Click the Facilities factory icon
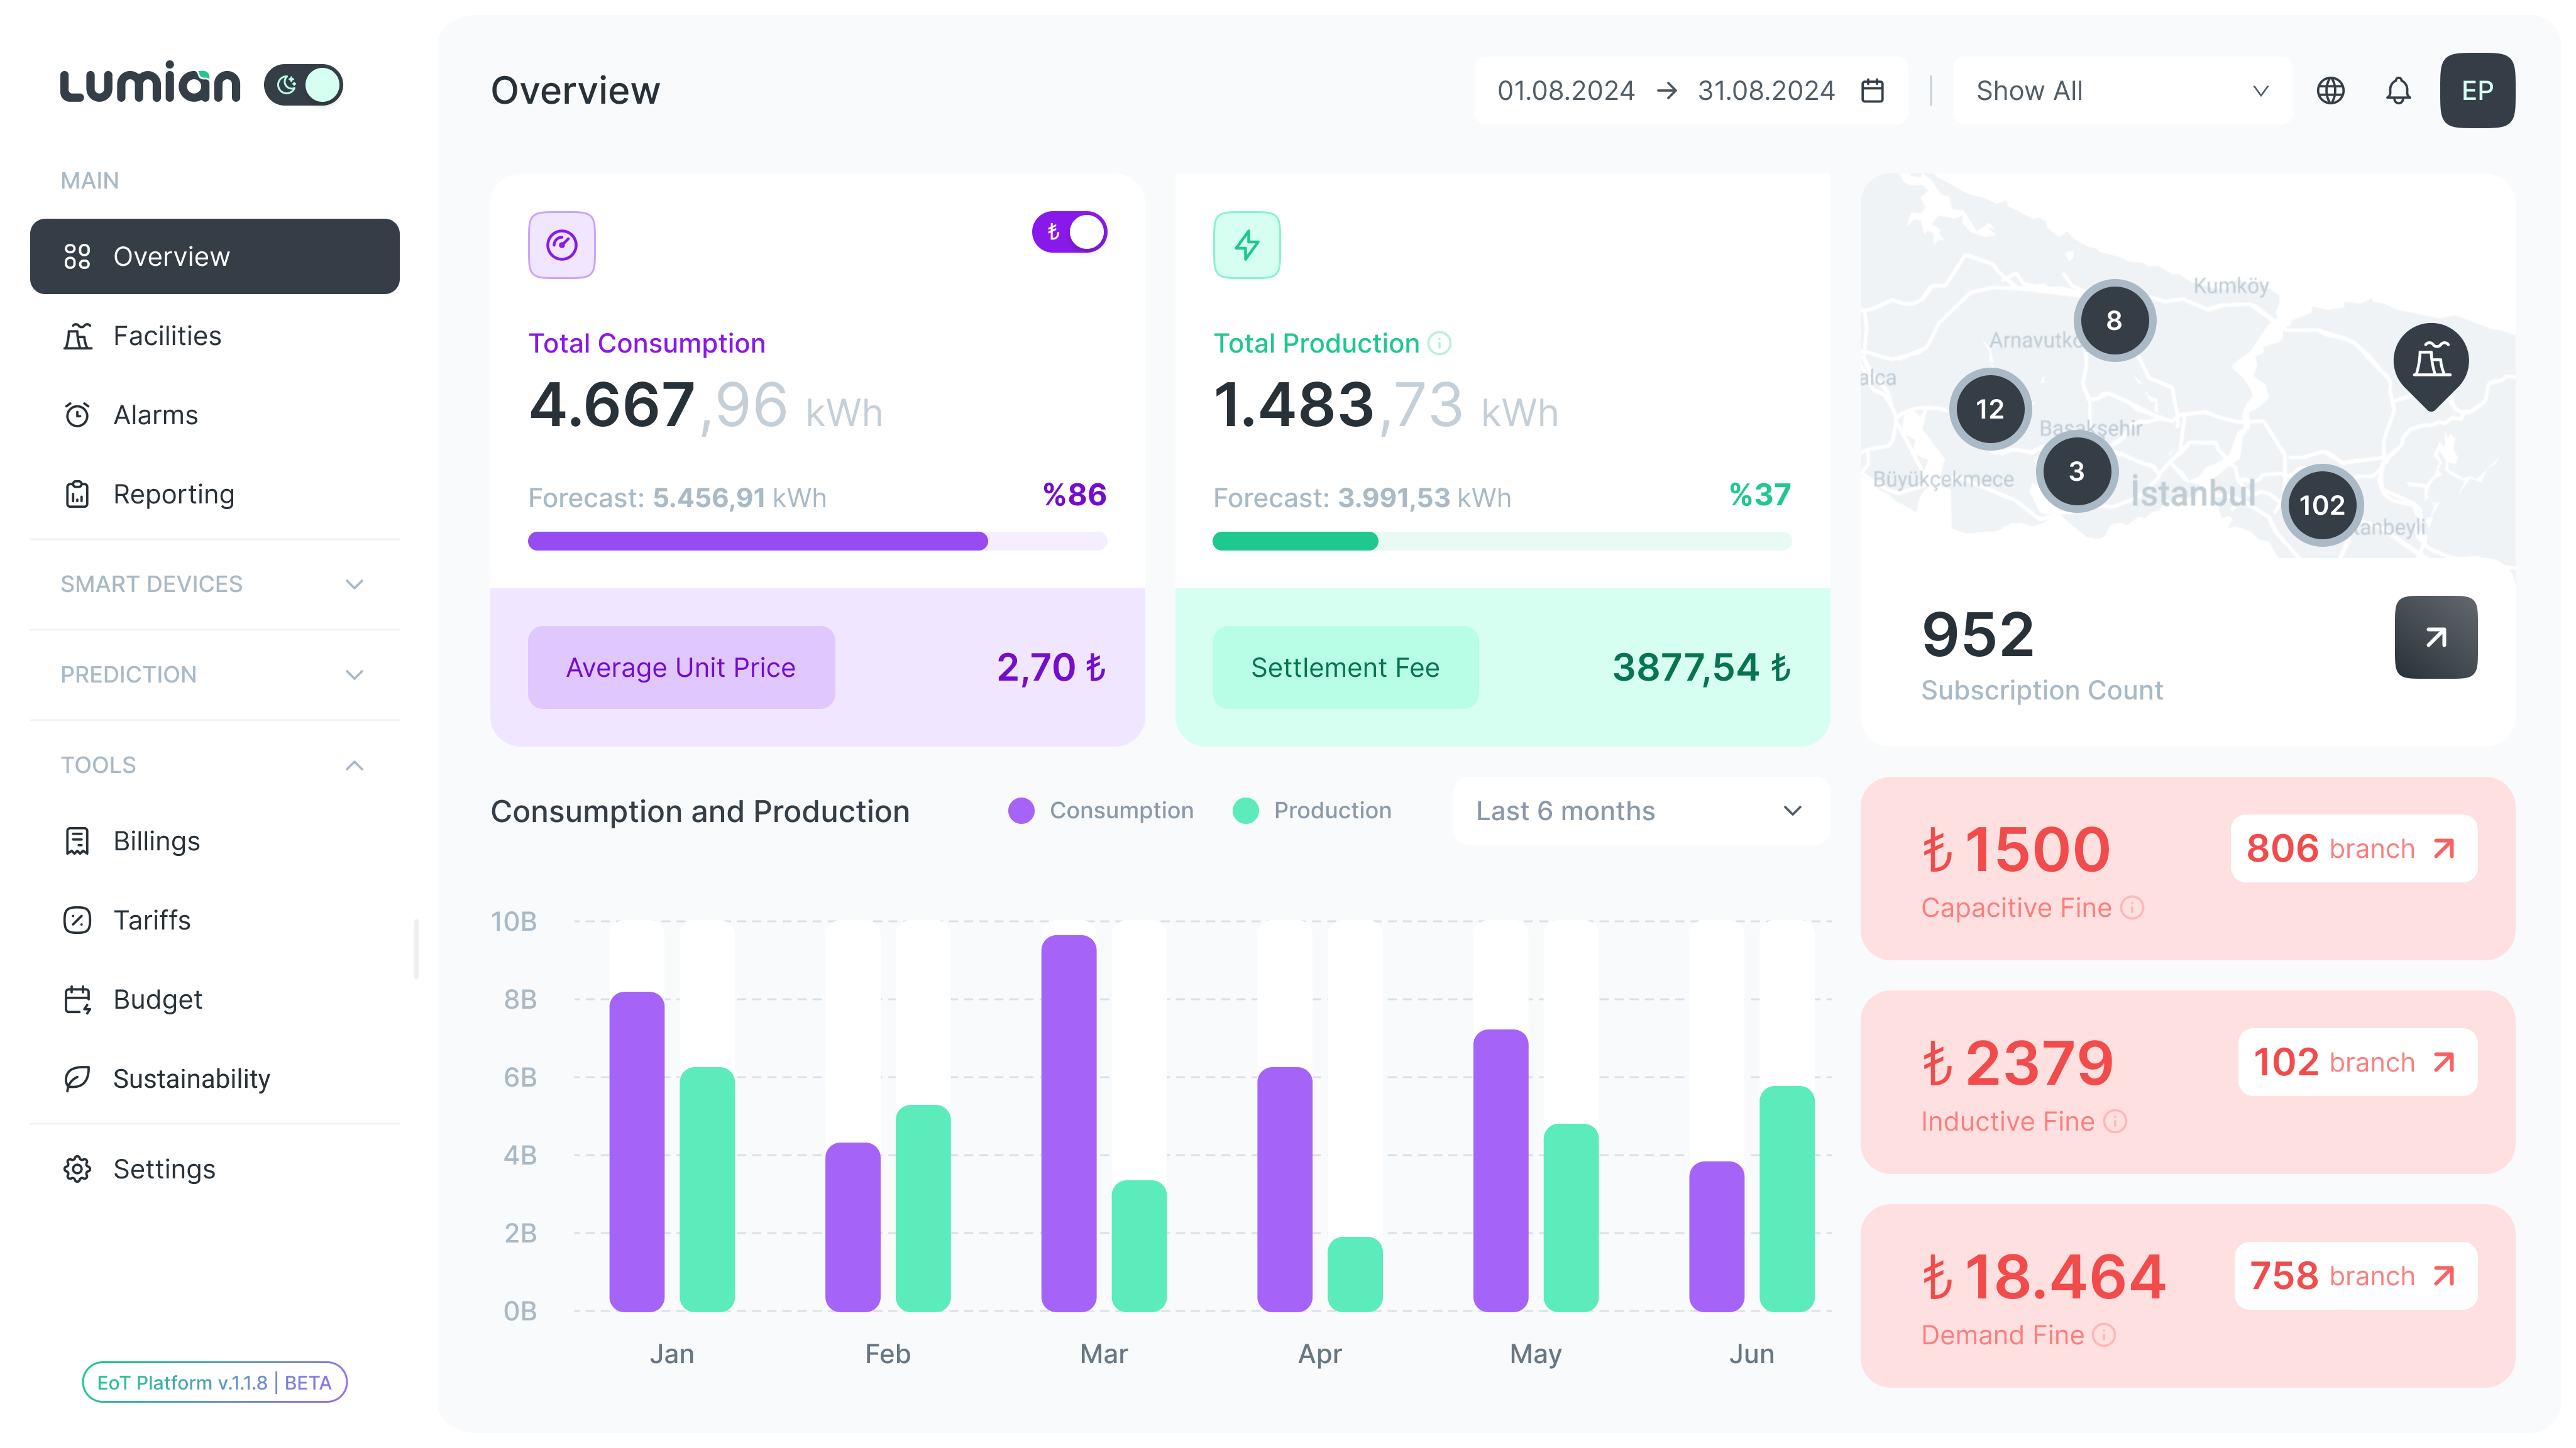The height and width of the screenshot is (1448, 2576). 77,336
